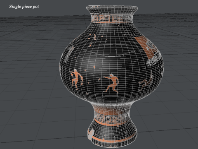The height and width of the screenshot is (149, 198).
Task: Click the 'Single piece pot' caption text
Action: [x=24, y=7]
